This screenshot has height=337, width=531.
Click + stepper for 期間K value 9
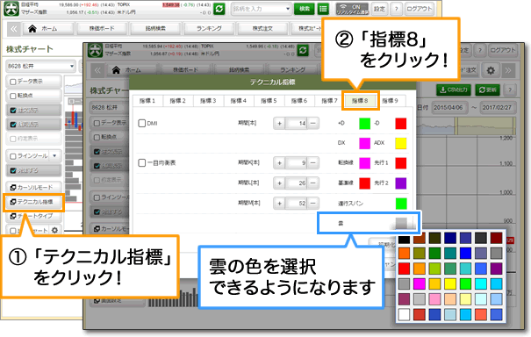point(279,163)
